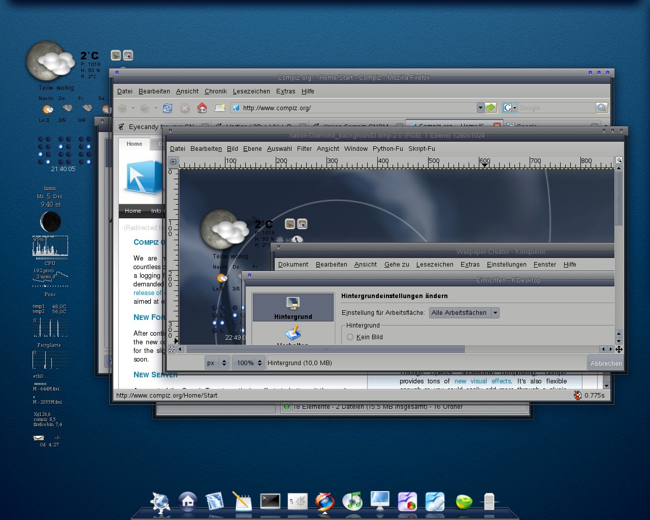
Task: Open the mail stamp icon in dock
Action: tap(215, 502)
